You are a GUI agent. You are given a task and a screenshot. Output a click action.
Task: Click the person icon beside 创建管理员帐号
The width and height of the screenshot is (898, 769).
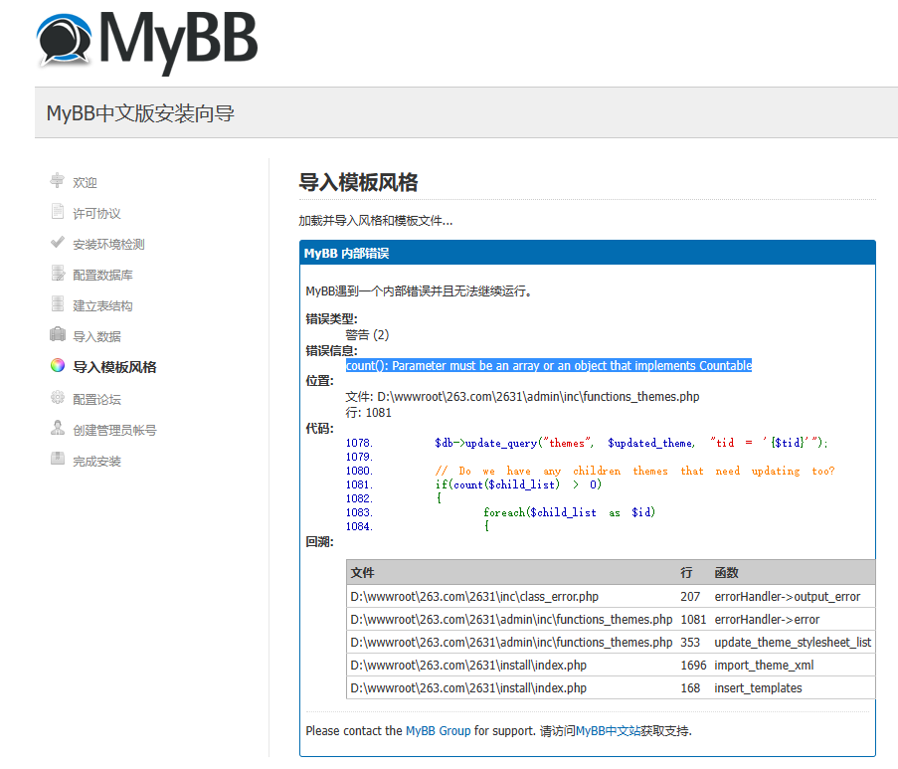click(x=57, y=428)
